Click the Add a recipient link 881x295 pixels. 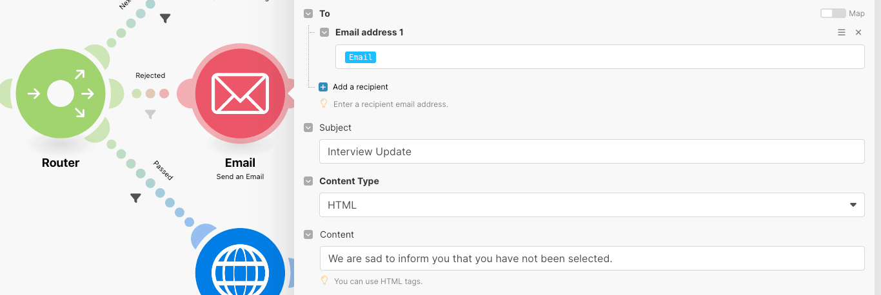pyautogui.click(x=360, y=87)
